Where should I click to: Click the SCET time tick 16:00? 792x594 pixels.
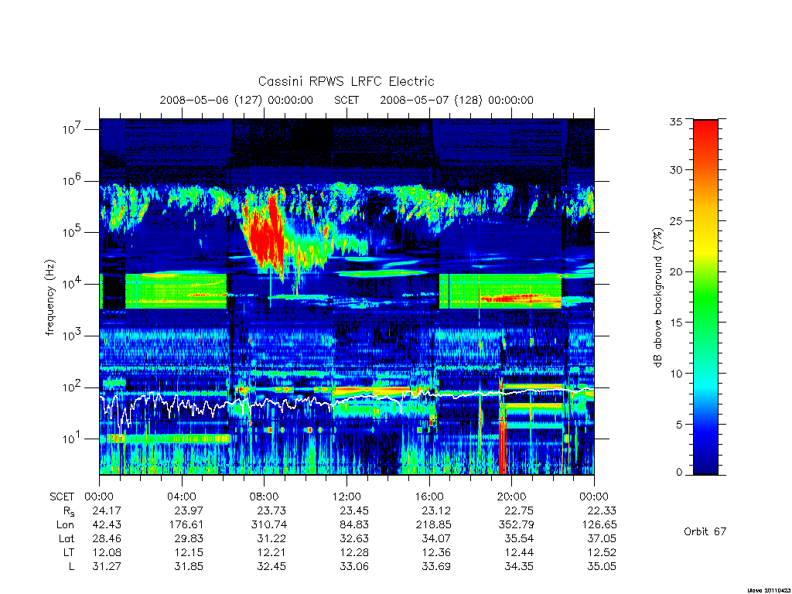click(429, 497)
